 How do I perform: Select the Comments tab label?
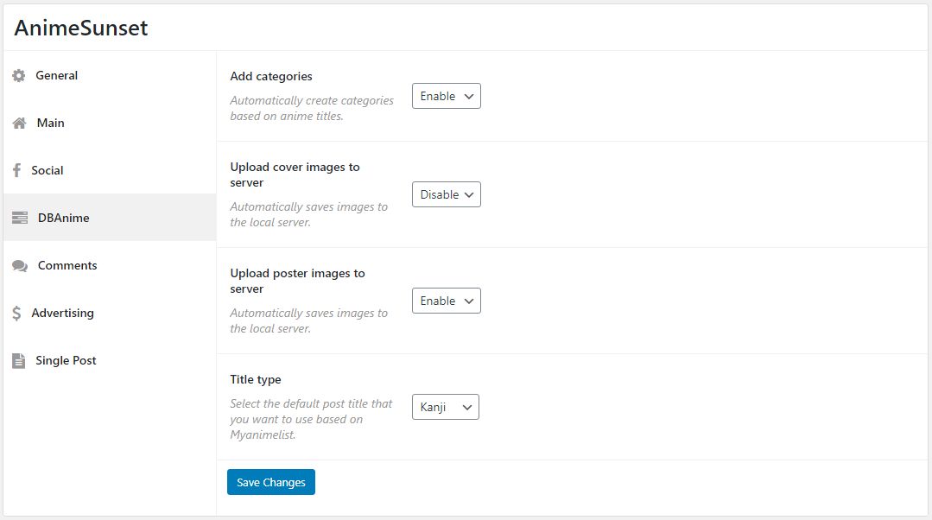[67, 266]
